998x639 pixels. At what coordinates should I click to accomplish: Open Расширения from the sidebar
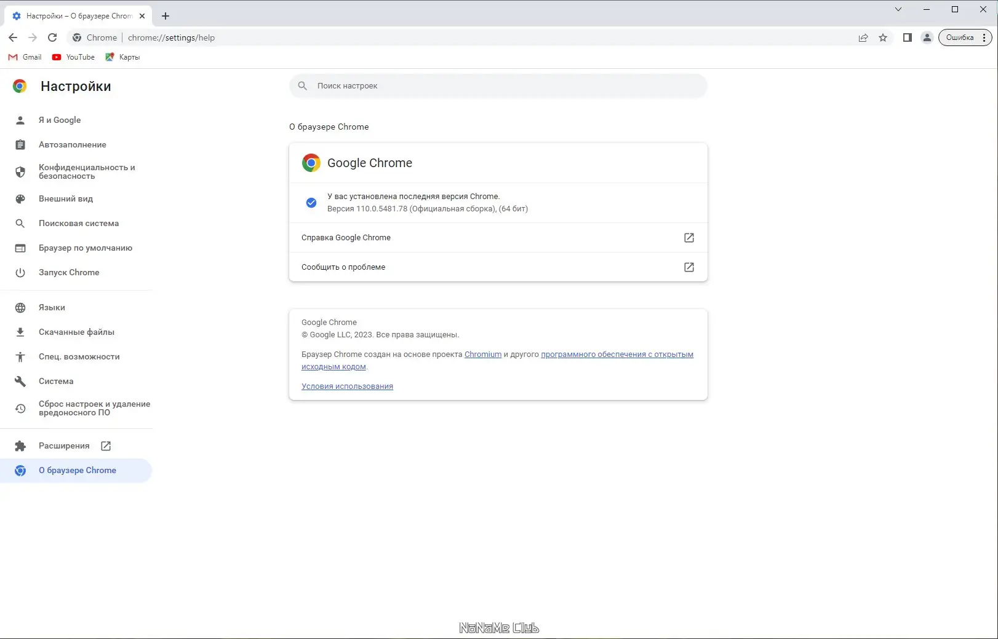point(64,446)
